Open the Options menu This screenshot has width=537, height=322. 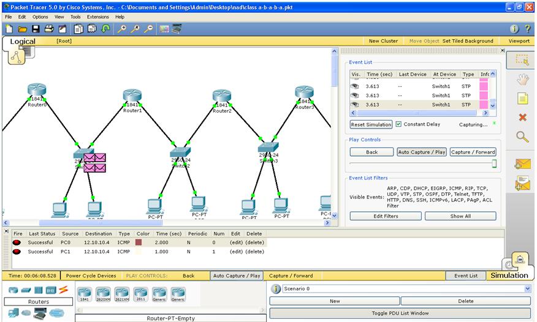pyautogui.click(x=40, y=17)
